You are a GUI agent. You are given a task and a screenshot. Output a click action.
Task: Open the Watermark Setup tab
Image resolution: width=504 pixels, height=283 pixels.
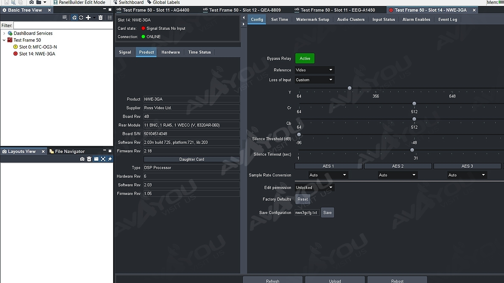tap(312, 19)
